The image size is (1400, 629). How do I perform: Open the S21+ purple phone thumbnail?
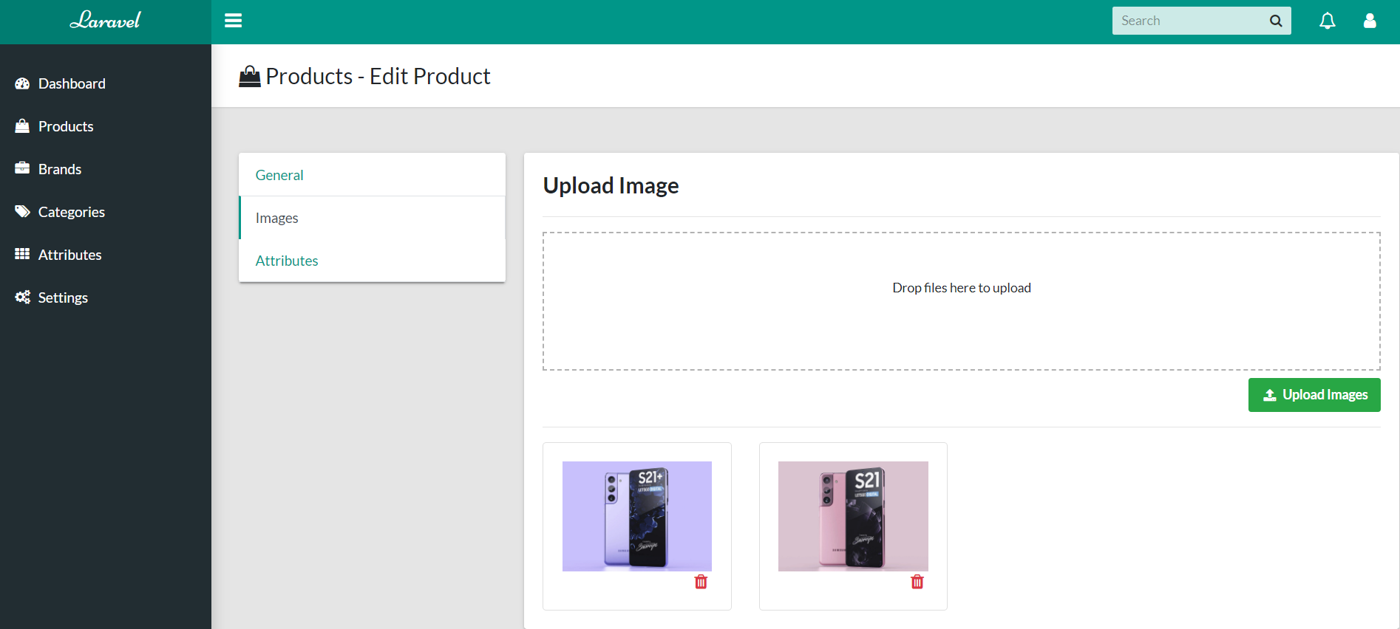637,516
